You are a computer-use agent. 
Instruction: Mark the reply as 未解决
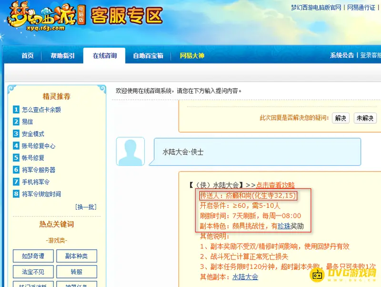click(x=365, y=118)
